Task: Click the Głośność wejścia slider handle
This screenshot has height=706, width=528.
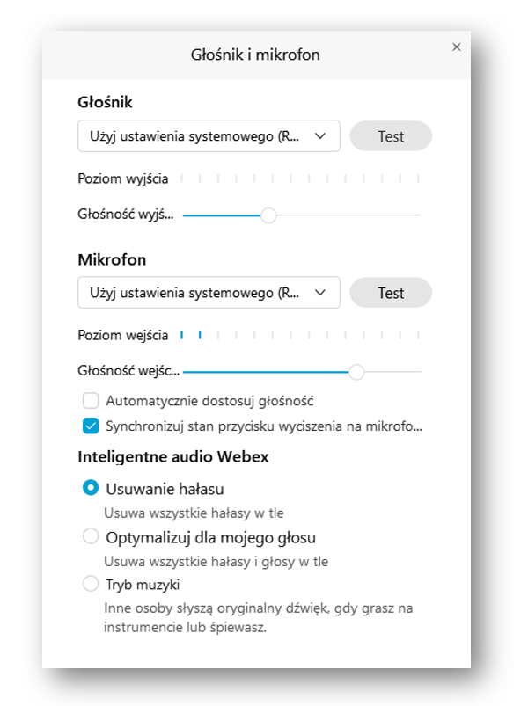Action: point(356,372)
